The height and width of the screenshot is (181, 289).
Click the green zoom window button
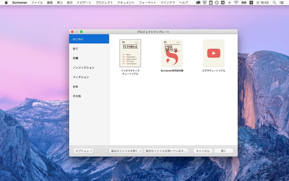point(81,32)
